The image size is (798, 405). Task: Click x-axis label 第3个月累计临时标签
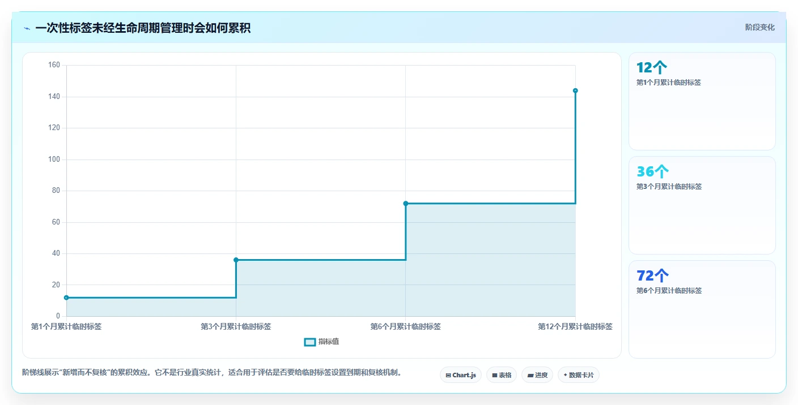coord(236,326)
